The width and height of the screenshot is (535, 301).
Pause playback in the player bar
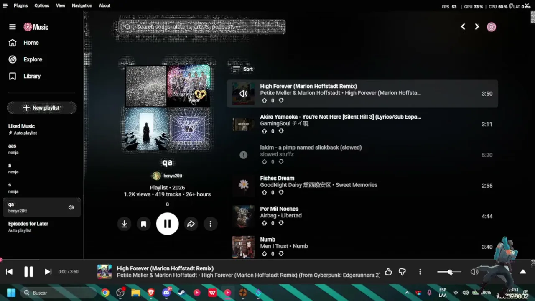28,272
